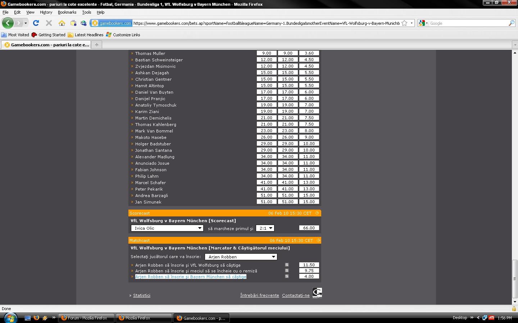
Task: Open the Google search engine selector
Action: (423, 23)
